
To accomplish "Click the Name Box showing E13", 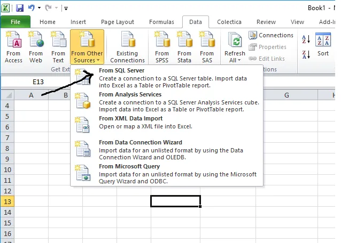I will (x=38, y=82).
